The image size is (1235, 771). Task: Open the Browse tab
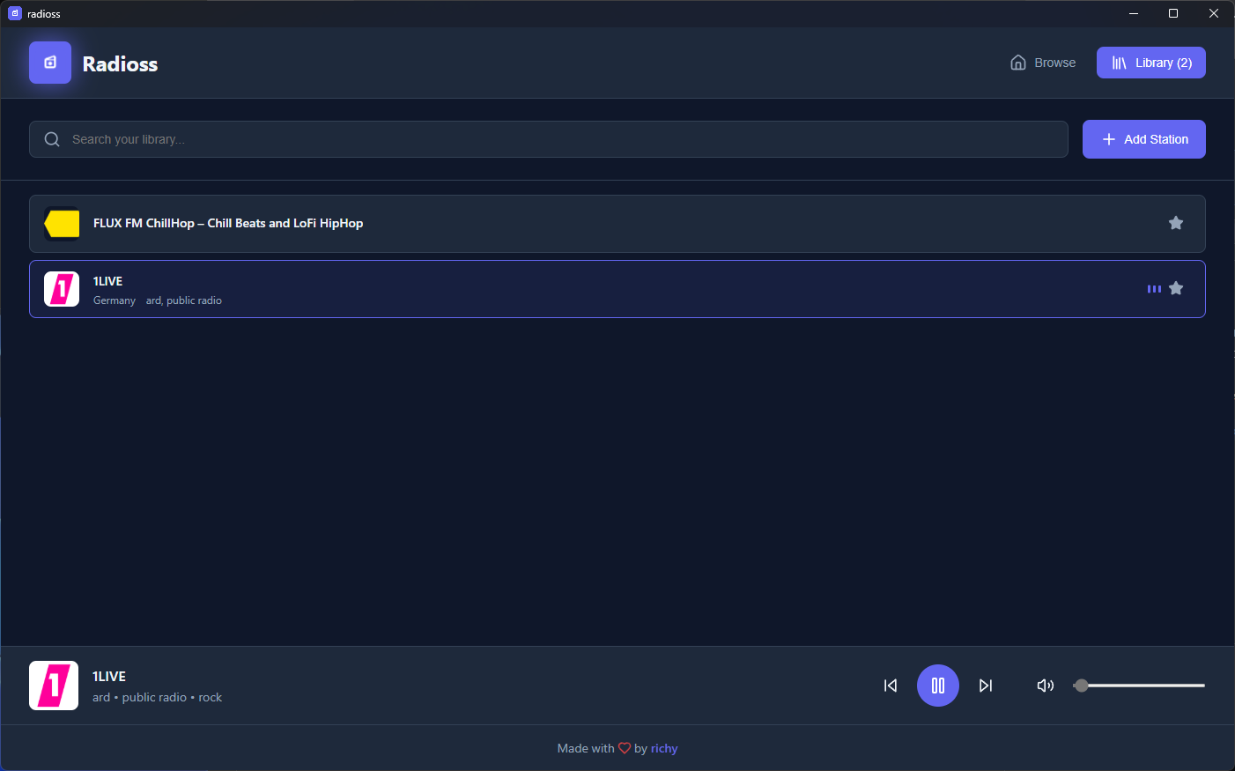1043,63
